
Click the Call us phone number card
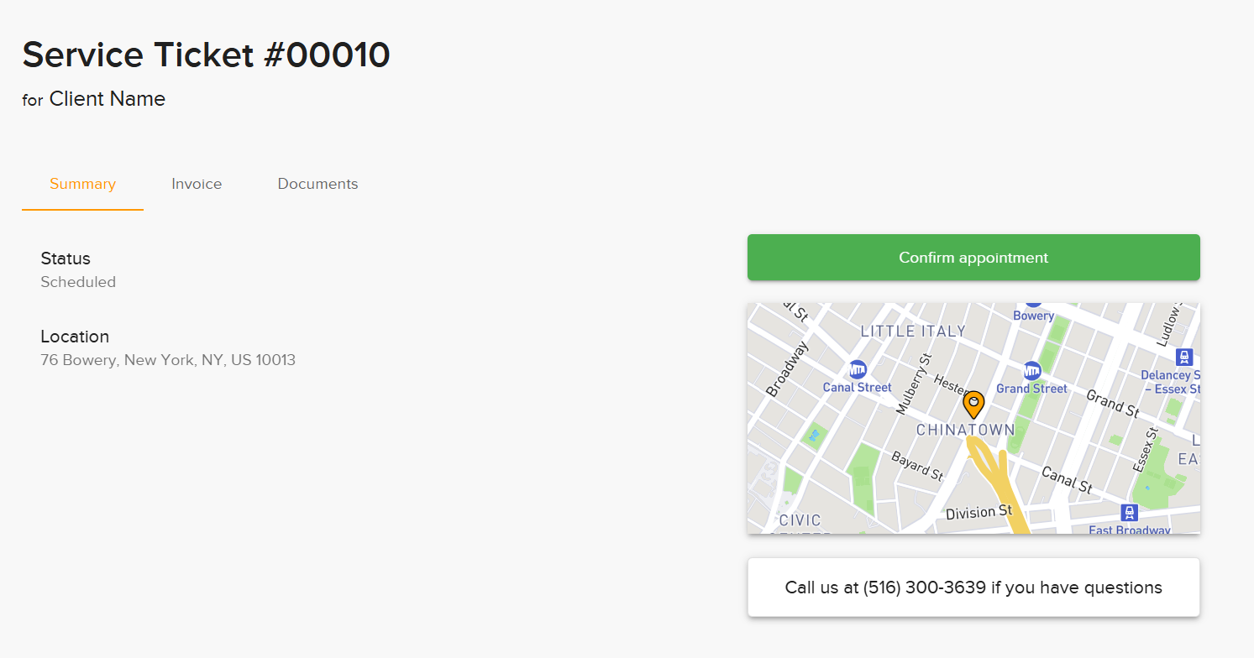pos(973,587)
